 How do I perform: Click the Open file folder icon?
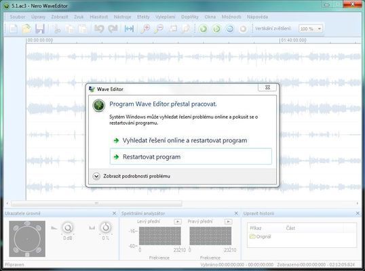26,29
